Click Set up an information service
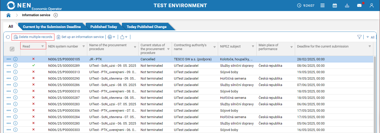This screenshot has width=380, height=133. point(80,37)
